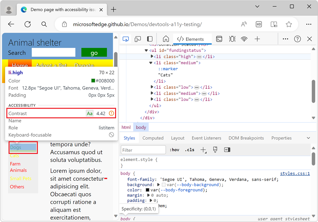Toggle the :hov pseudo-class panel
318x222 pixels.
[175, 149]
